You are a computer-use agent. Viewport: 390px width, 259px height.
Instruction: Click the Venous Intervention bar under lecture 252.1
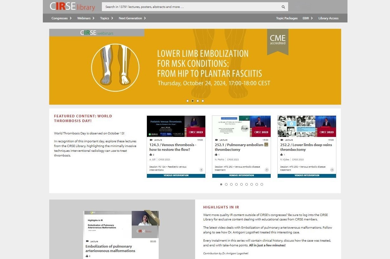pyautogui.click(x=241, y=176)
